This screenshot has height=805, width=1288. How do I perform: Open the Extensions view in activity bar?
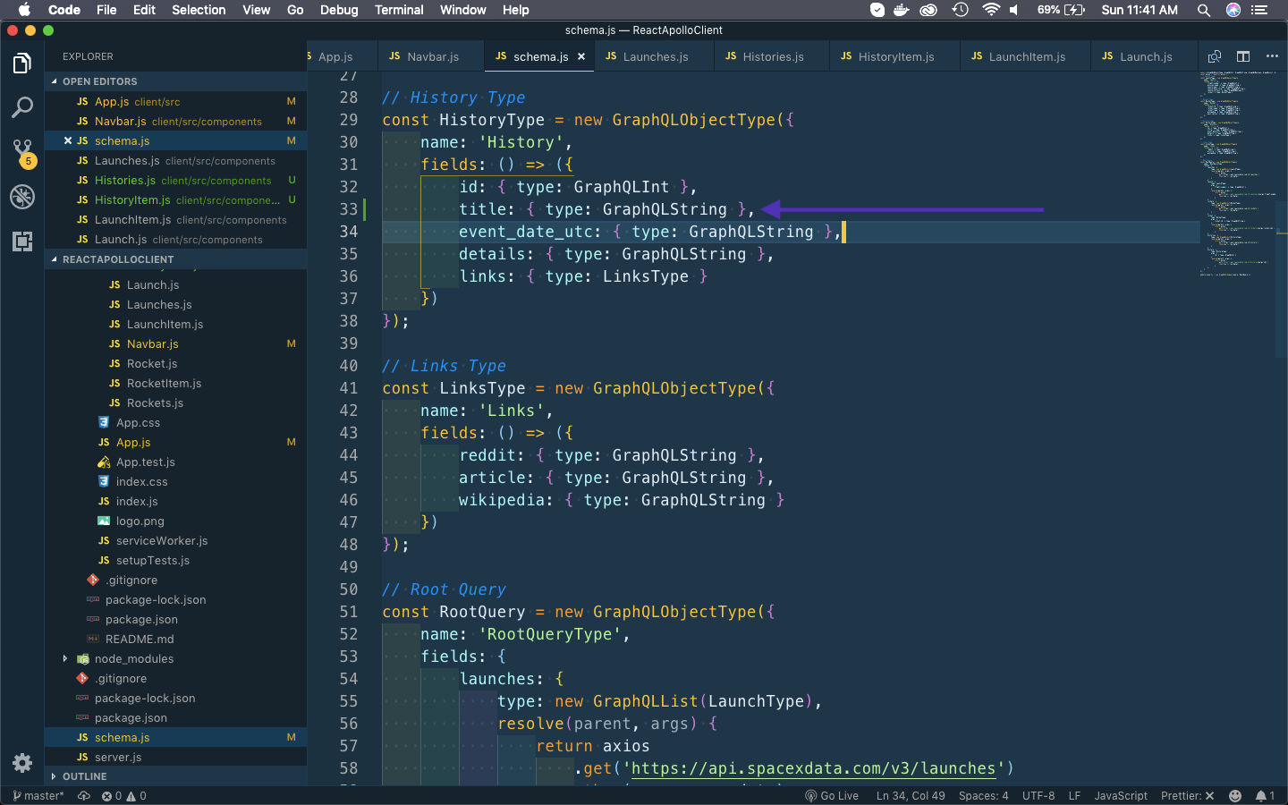point(22,241)
